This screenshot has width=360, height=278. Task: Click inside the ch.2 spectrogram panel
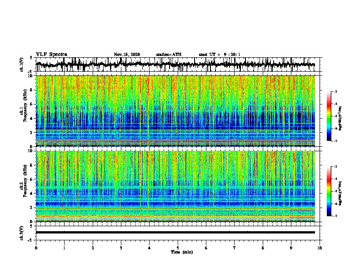(x=175, y=186)
